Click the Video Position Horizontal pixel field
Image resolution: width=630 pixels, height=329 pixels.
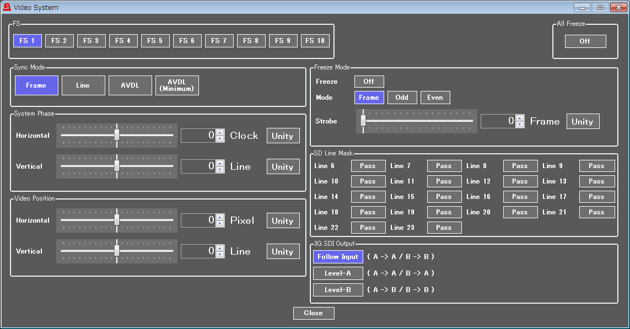click(x=198, y=220)
